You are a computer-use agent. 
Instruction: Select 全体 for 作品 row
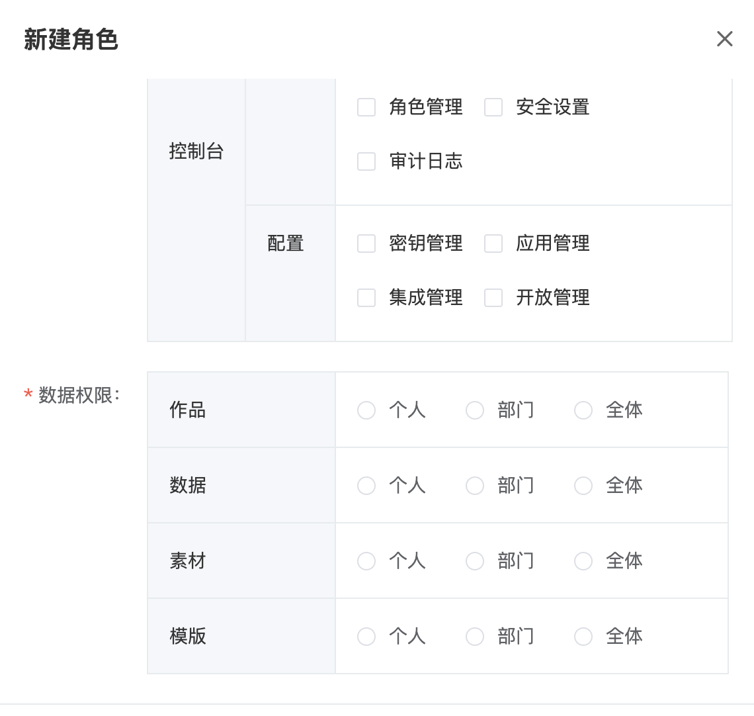click(x=583, y=410)
